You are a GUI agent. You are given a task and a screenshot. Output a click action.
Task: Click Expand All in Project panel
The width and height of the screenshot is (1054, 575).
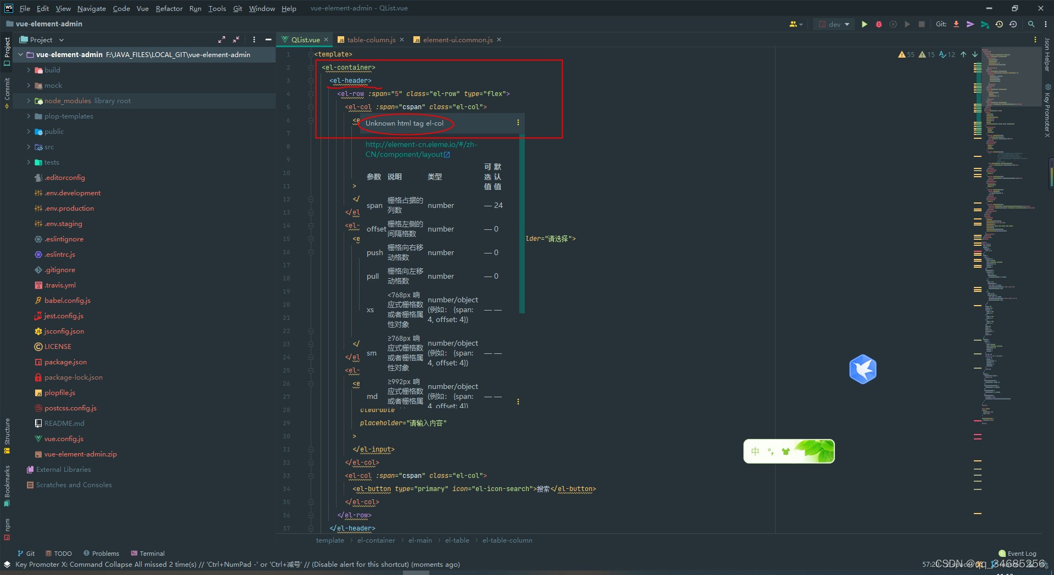click(x=222, y=40)
